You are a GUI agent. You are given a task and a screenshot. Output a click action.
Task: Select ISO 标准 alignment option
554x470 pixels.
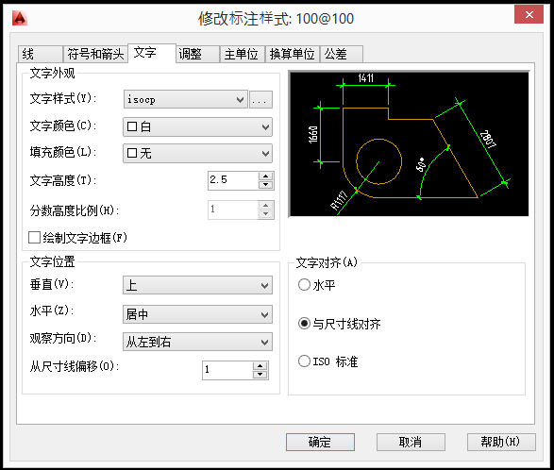coord(304,361)
